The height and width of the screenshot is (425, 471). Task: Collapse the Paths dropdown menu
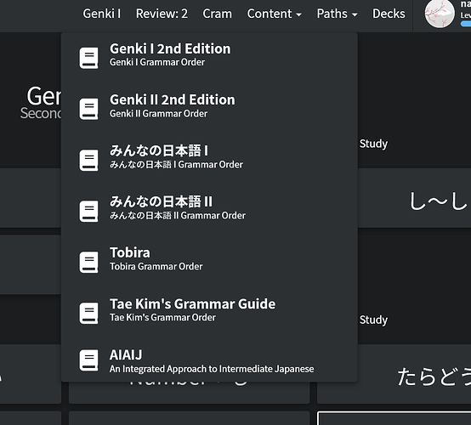click(x=337, y=14)
